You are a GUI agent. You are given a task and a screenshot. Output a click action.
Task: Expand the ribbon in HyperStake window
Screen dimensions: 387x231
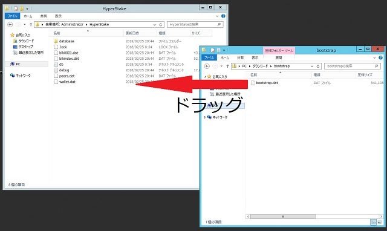click(217, 16)
